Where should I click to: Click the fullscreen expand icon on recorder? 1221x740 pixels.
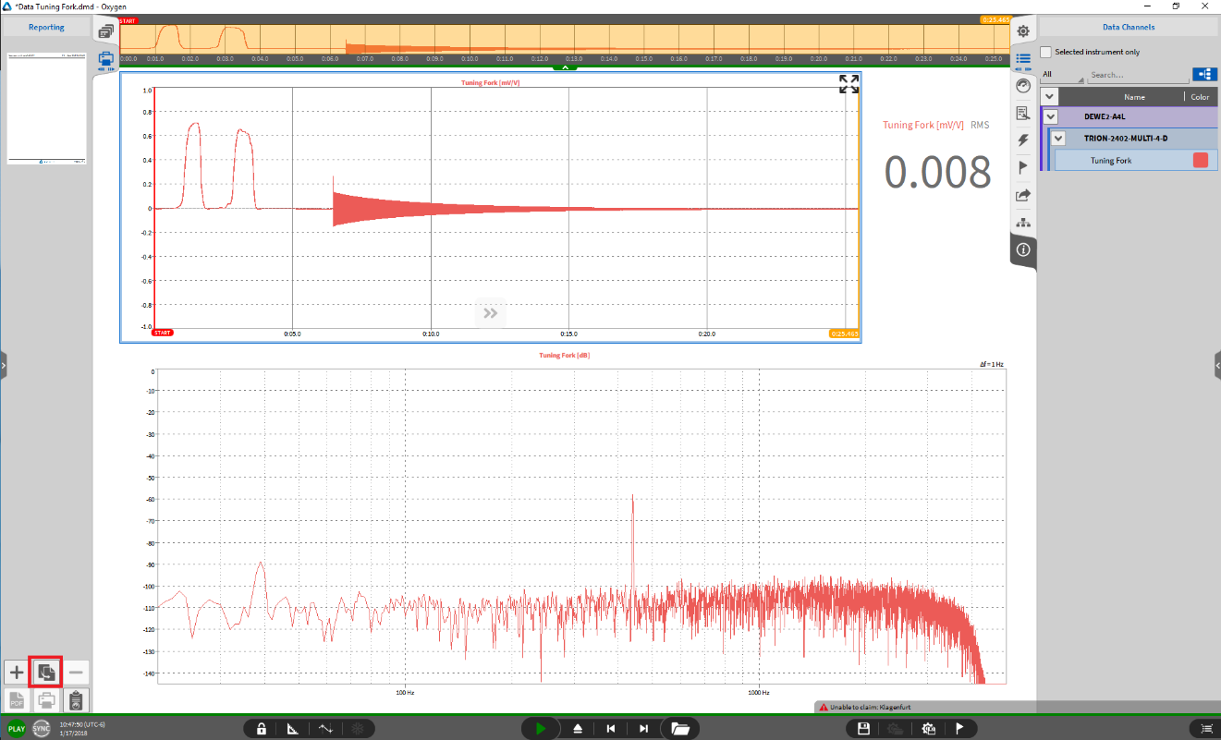click(849, 84)
